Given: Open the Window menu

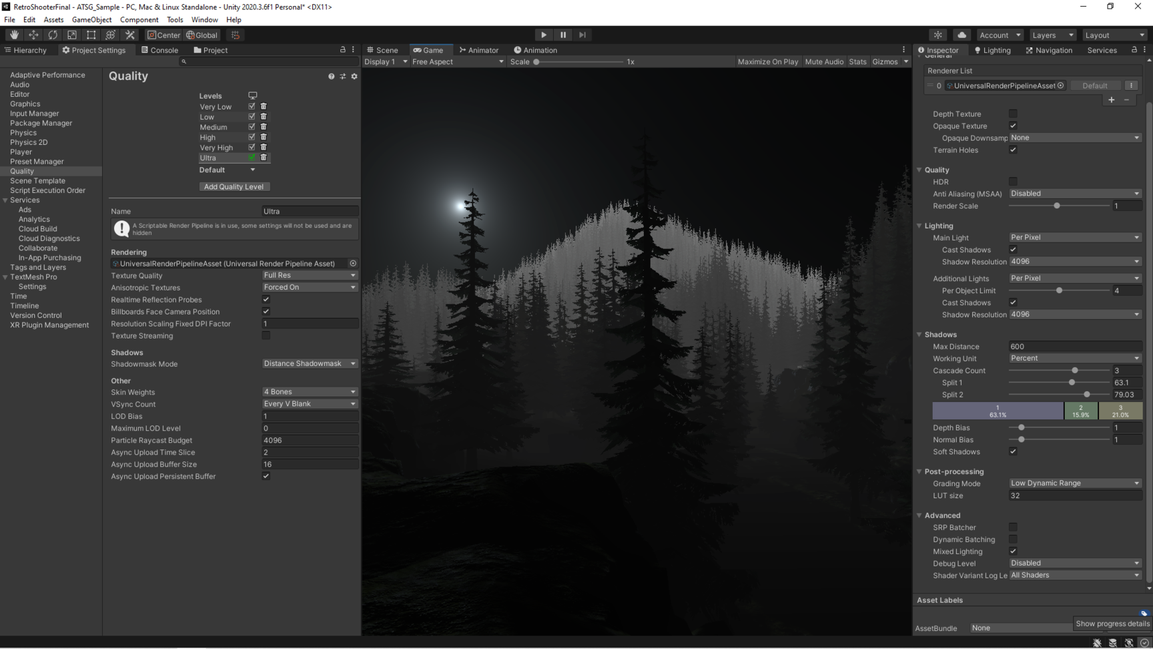Looking at the screenshot, I should click(205, 19).
